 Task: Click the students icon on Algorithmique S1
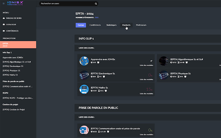(x=186, y=62)
